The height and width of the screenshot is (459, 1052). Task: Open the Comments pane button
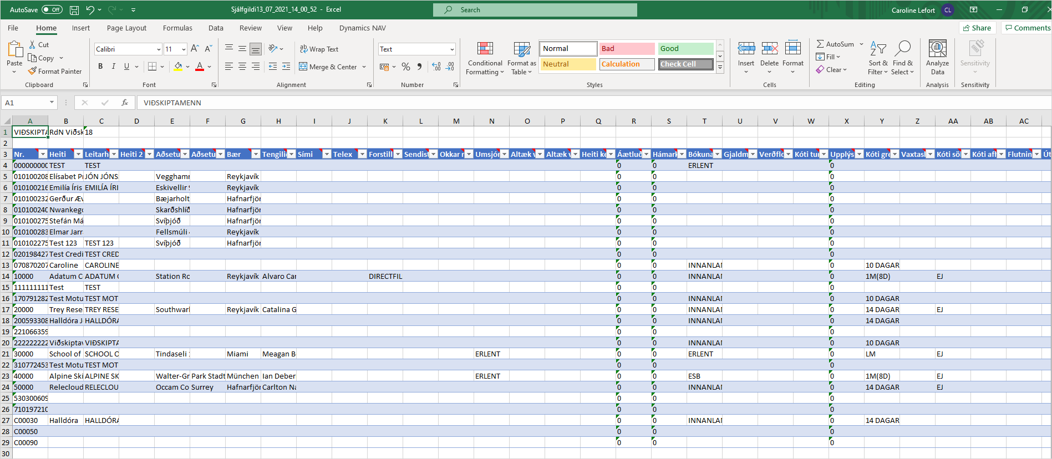[x=1027, y=28]
